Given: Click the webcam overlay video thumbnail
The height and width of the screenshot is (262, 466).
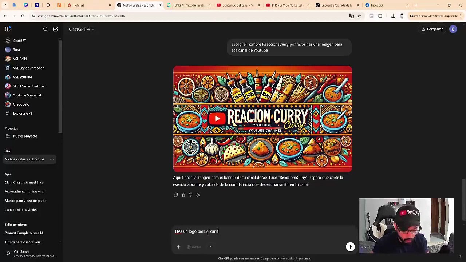Looking at the screenshot, I should point(406,226).
